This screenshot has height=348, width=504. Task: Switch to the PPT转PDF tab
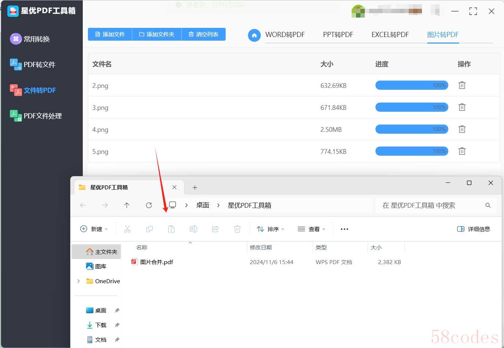tap(338, 35)
